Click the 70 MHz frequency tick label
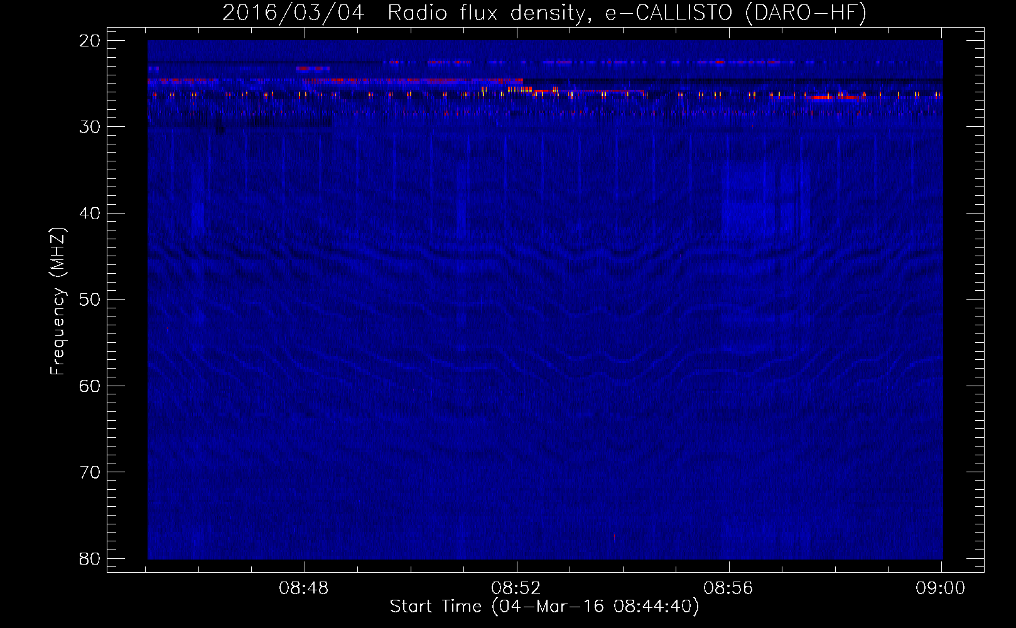This screenshot has height=628, width=1016. coord(90,472)
